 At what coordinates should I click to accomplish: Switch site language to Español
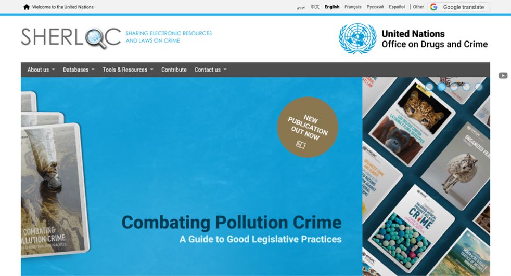(397, 7)
